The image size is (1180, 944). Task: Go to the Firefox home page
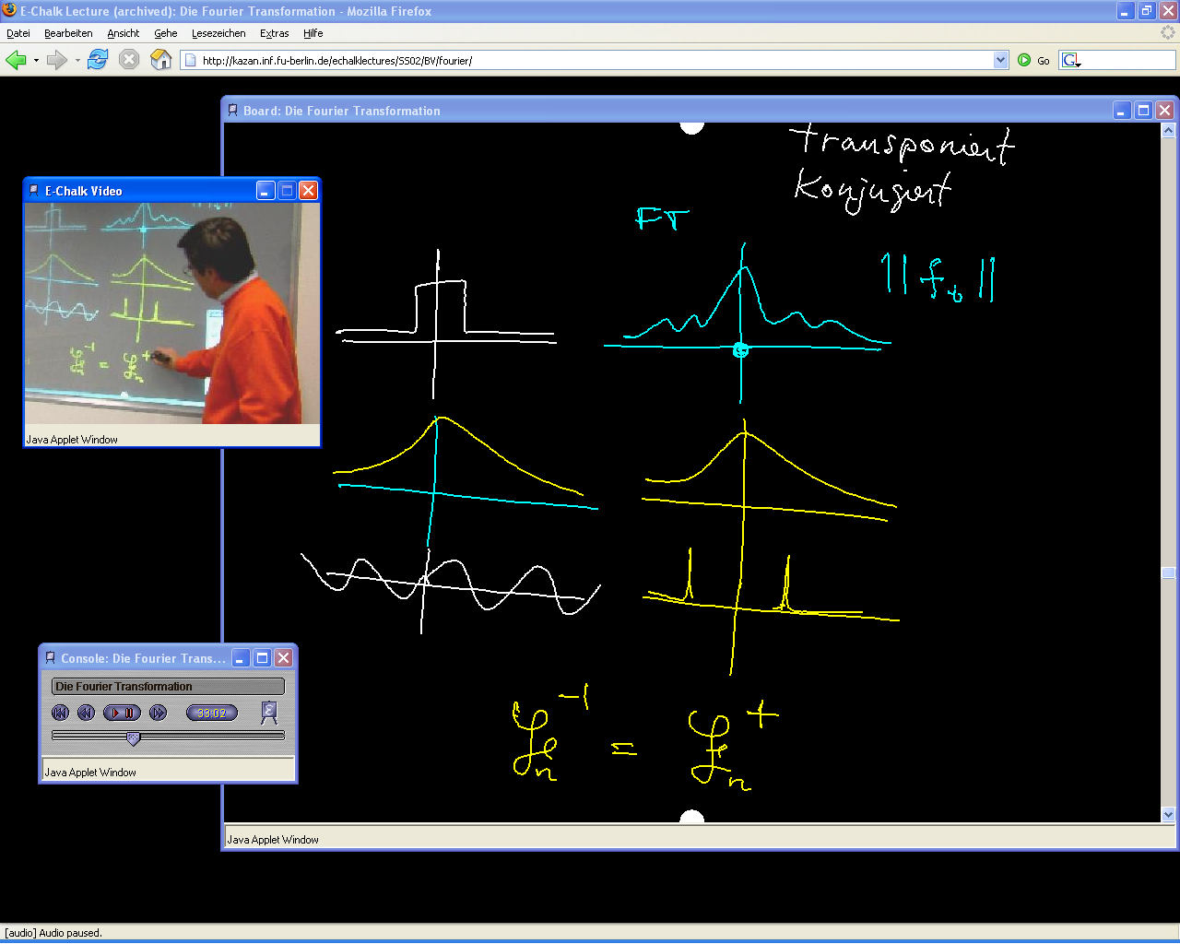(161, 60)
